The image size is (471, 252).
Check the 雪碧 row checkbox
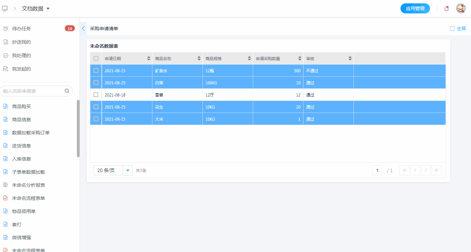[96, 95]
